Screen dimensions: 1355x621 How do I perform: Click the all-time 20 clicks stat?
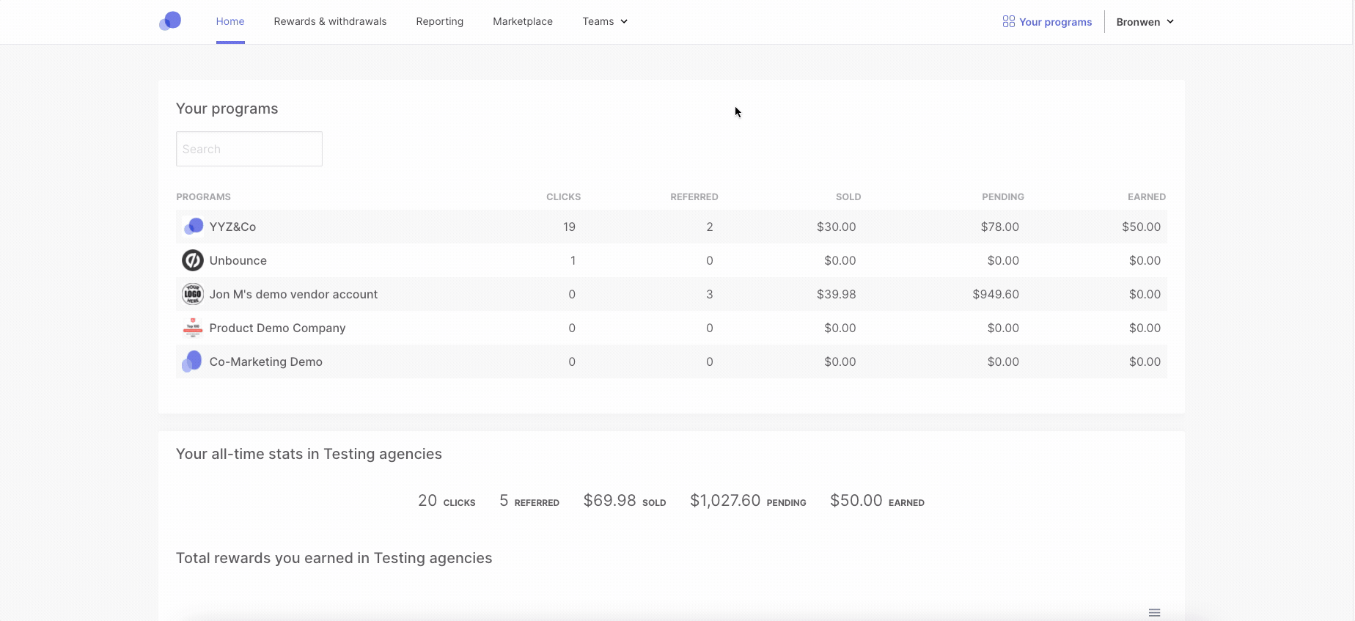447,501
